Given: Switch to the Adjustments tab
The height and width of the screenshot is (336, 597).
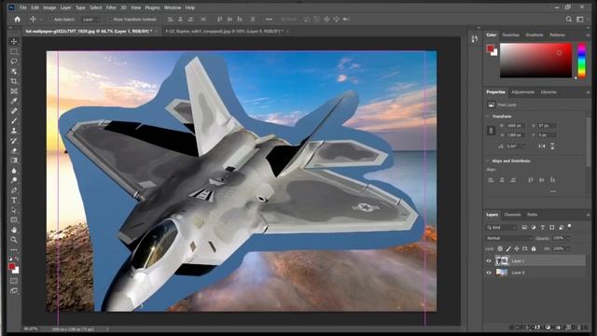Looking at the screenshot, I should point(522,92).
